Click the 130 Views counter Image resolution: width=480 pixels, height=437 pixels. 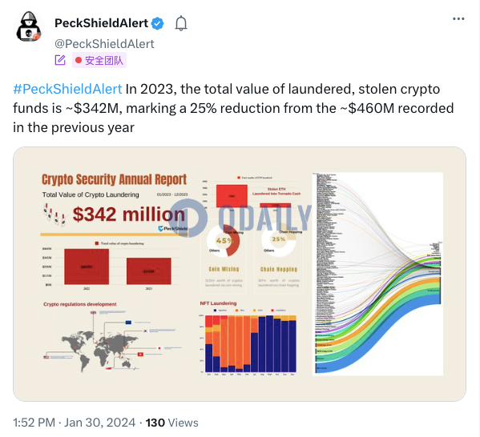click(171, 423)
